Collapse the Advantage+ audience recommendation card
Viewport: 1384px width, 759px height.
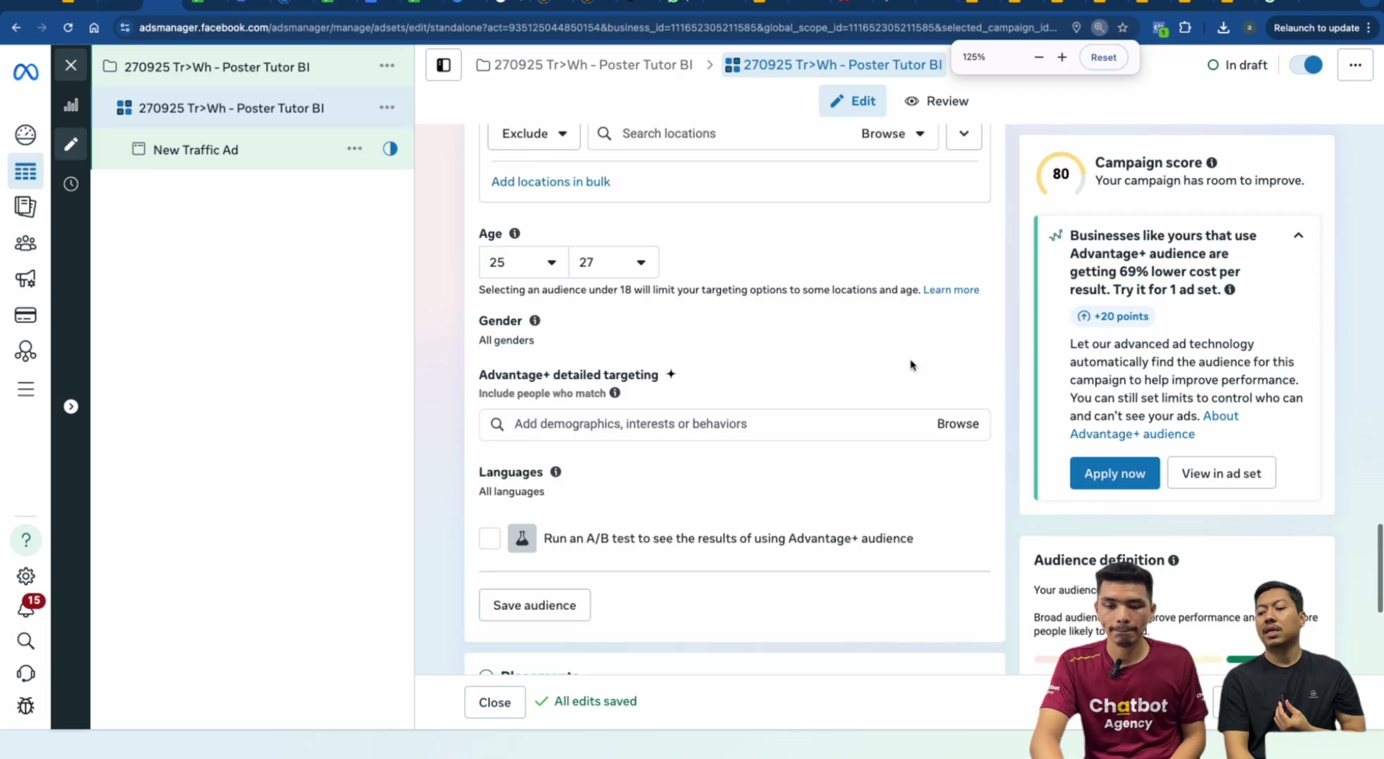pyautogui.click(x=1298, y=235)
